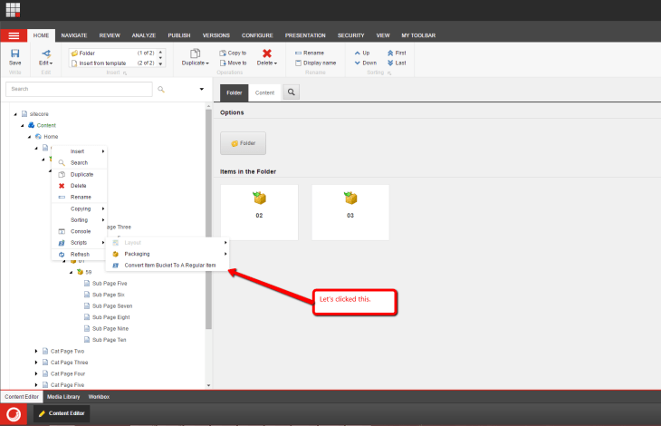The height and width of the screenshot is (426, 661).
Task: Open the MY TOOLBAR ribbon tab
Action: [x=418, y=35]
